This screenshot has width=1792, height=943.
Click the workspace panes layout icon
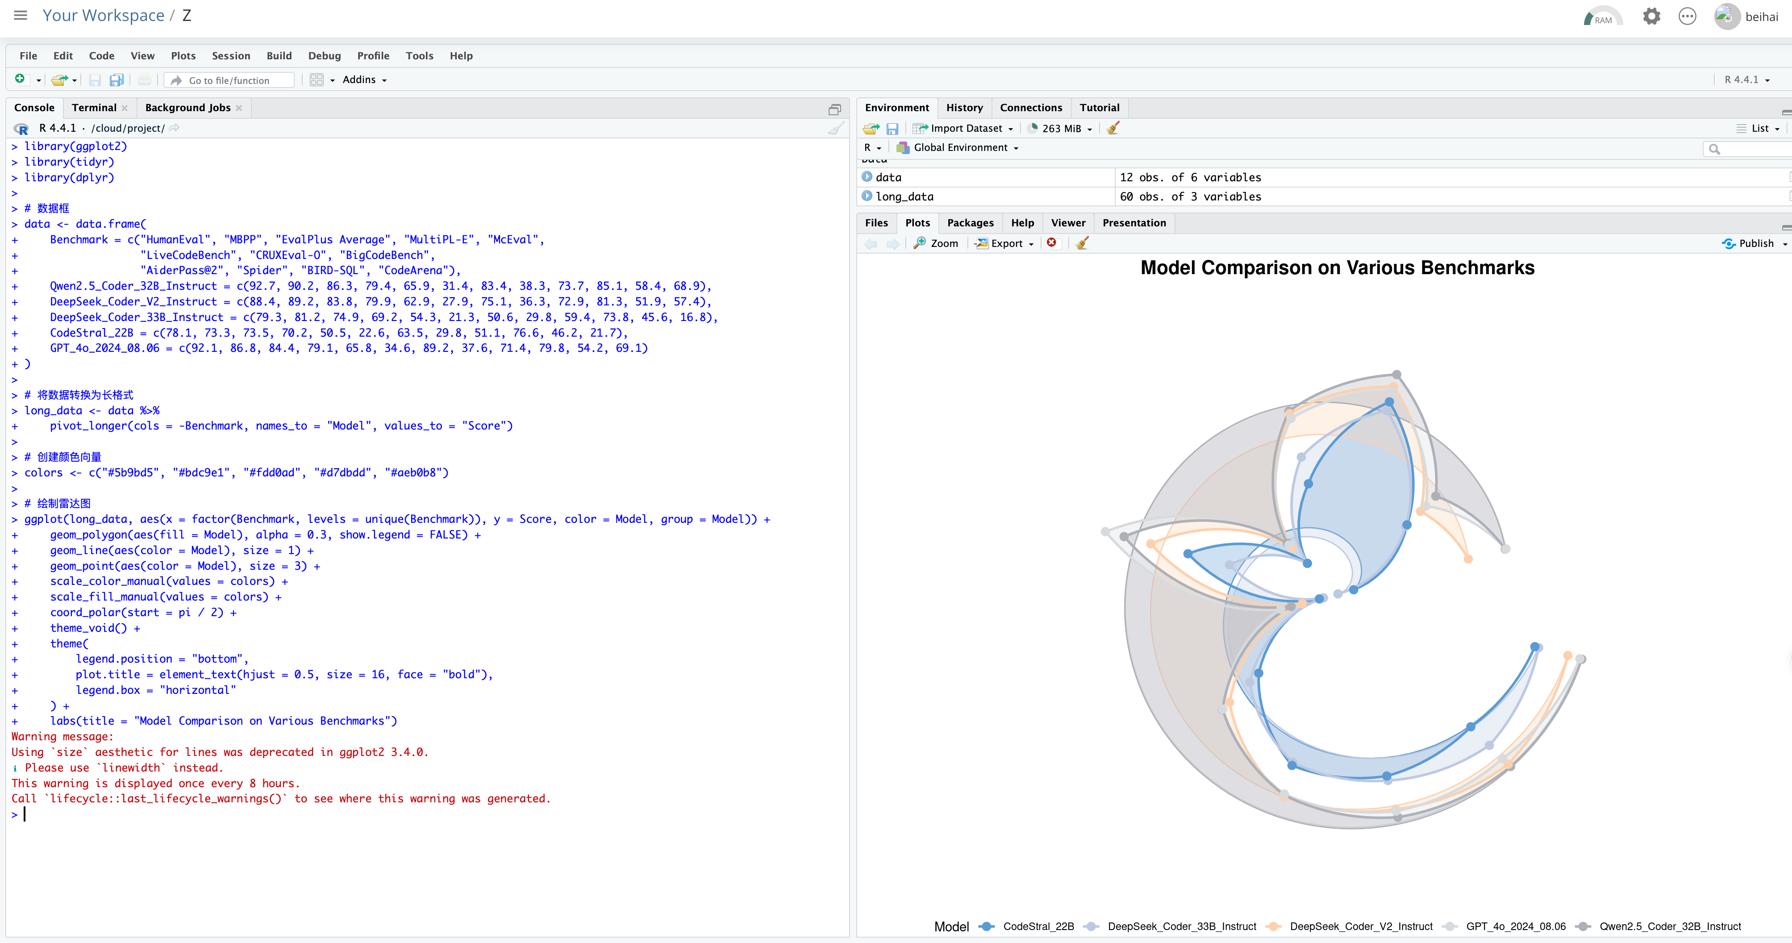pos(317,80)
